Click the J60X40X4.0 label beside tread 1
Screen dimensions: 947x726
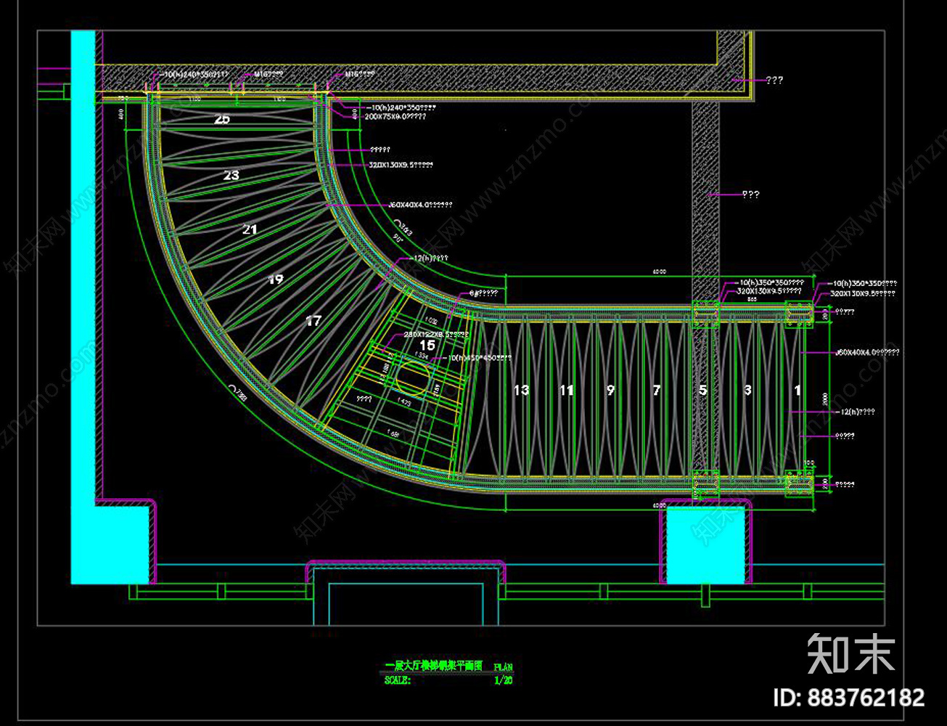[x=868, y=352]
